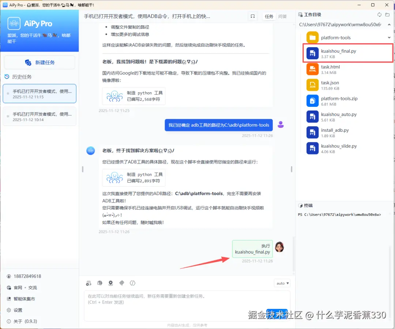Click the location pin icon above the input box

[110, 283]
